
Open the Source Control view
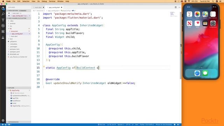click(x=3, y=20)
